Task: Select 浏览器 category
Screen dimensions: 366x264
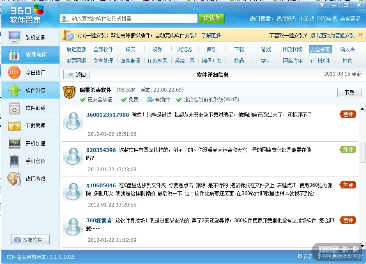Action: pyautogui.click(x=184, y=49)
